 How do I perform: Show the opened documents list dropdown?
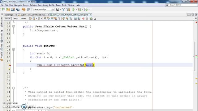tap(193, 14)
